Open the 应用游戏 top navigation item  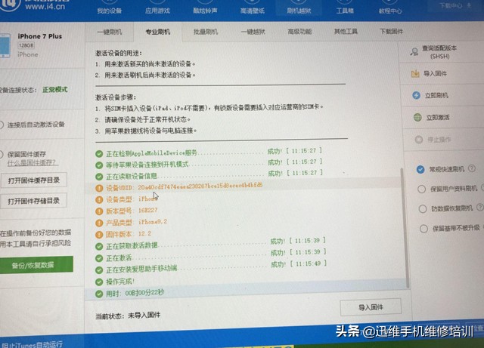[x=157, y=11]
